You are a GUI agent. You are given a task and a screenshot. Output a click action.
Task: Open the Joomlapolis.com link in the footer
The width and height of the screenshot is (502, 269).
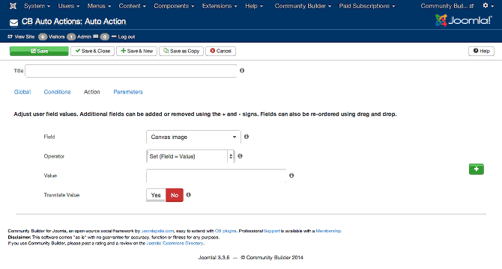coord(157,231)
